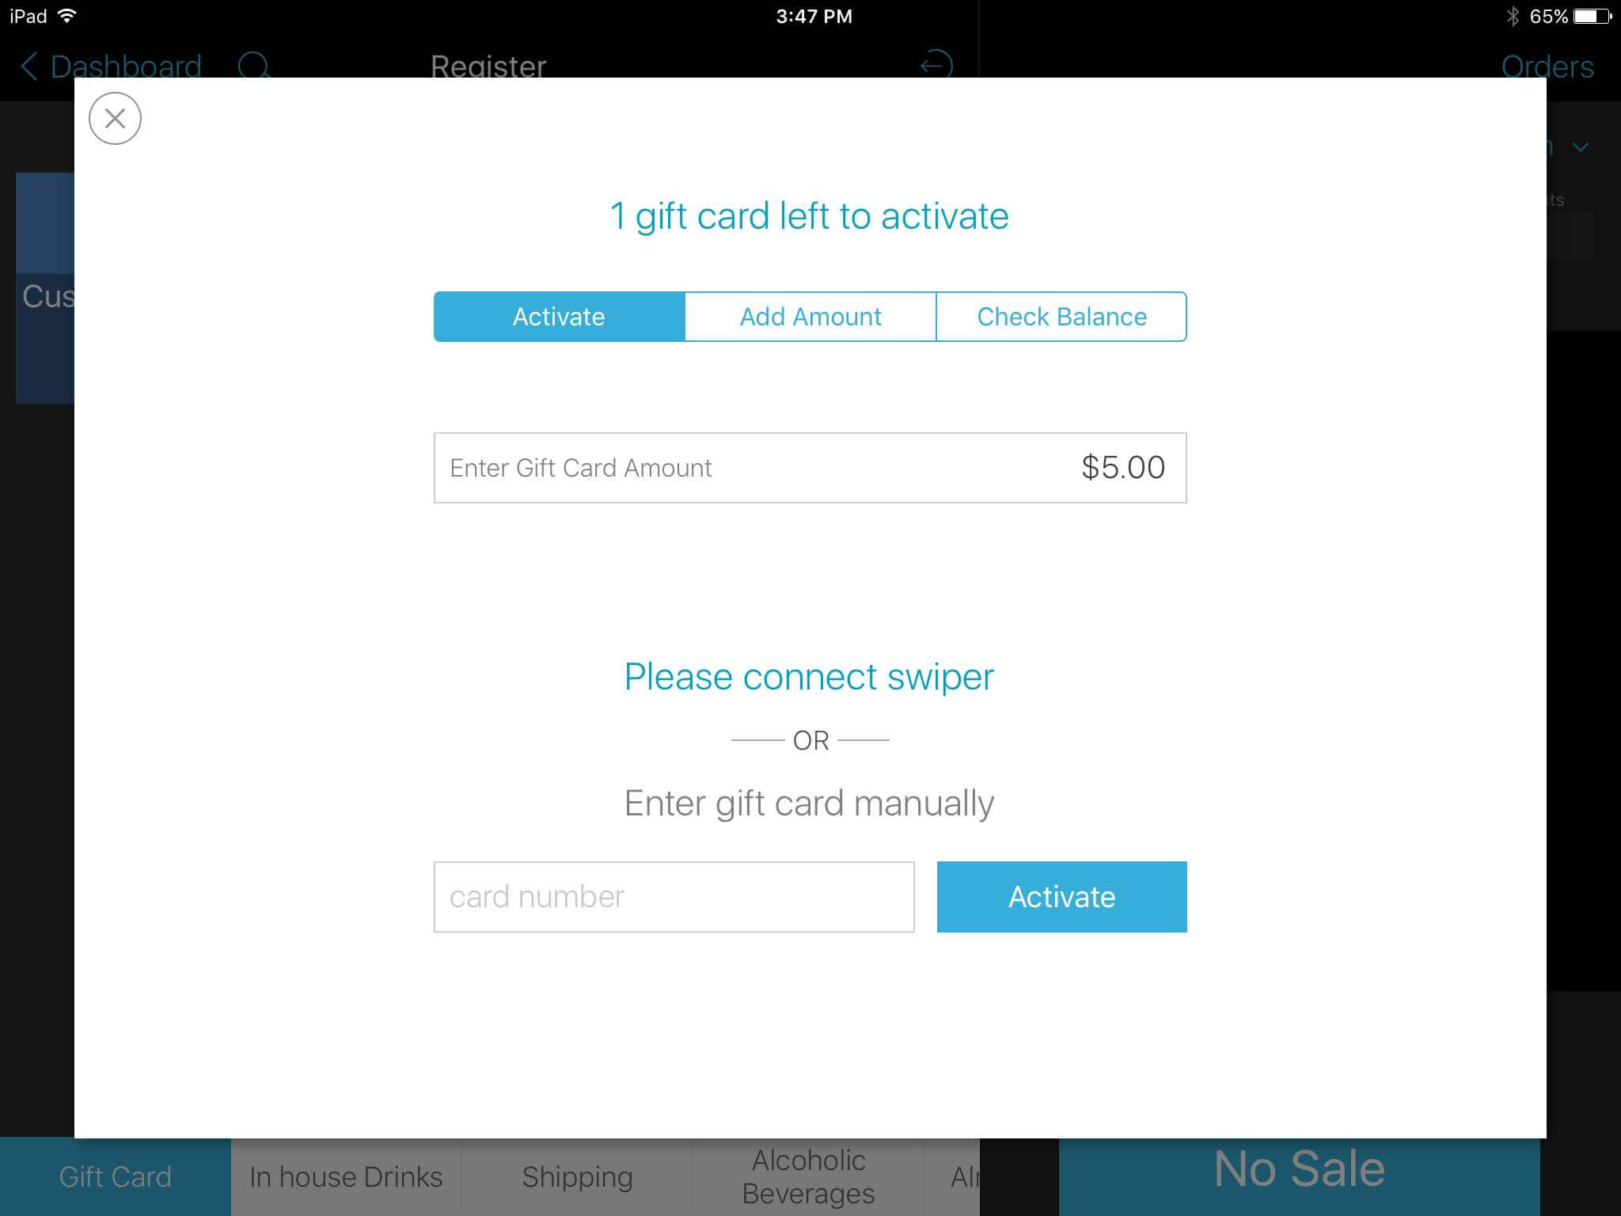The image size is (1621, 1216).
Task: Close the gift card modal dialog
Action: (x=116, y=117)
